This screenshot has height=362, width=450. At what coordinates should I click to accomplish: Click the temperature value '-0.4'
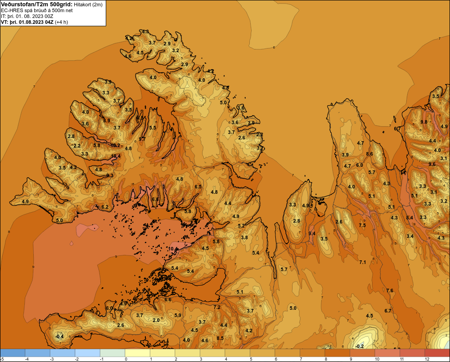point(59,336)
